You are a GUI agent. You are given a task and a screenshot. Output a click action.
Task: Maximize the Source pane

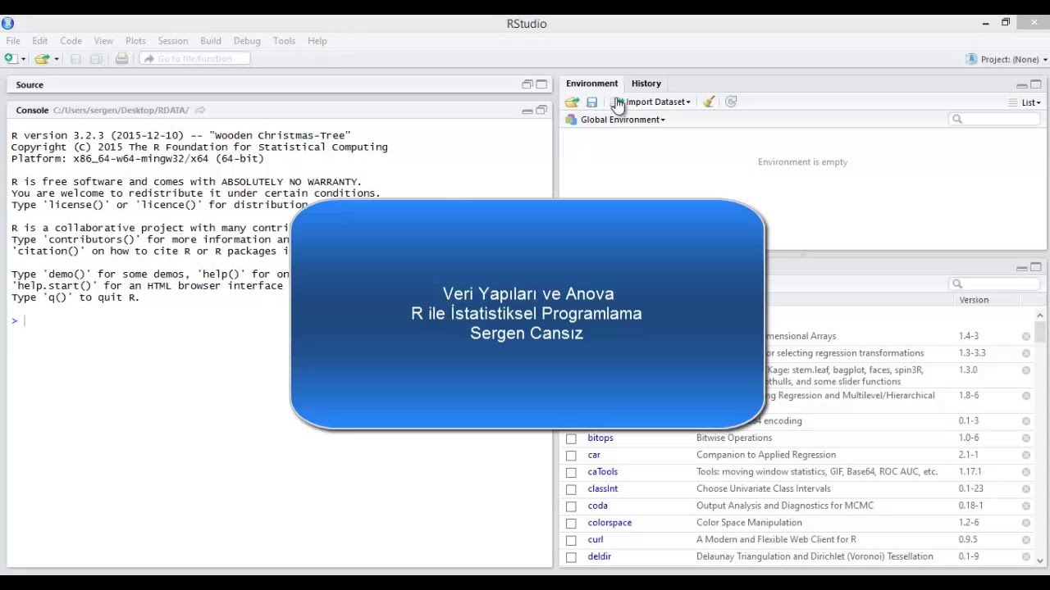[541, 84]
